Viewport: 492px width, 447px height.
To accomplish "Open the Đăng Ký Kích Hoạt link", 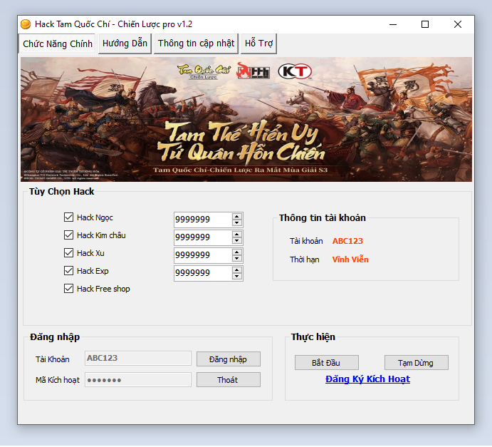I will 367,379.
